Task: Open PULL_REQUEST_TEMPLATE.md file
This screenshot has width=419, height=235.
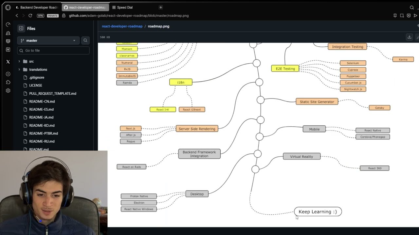Action: click(x=53, y=93)
